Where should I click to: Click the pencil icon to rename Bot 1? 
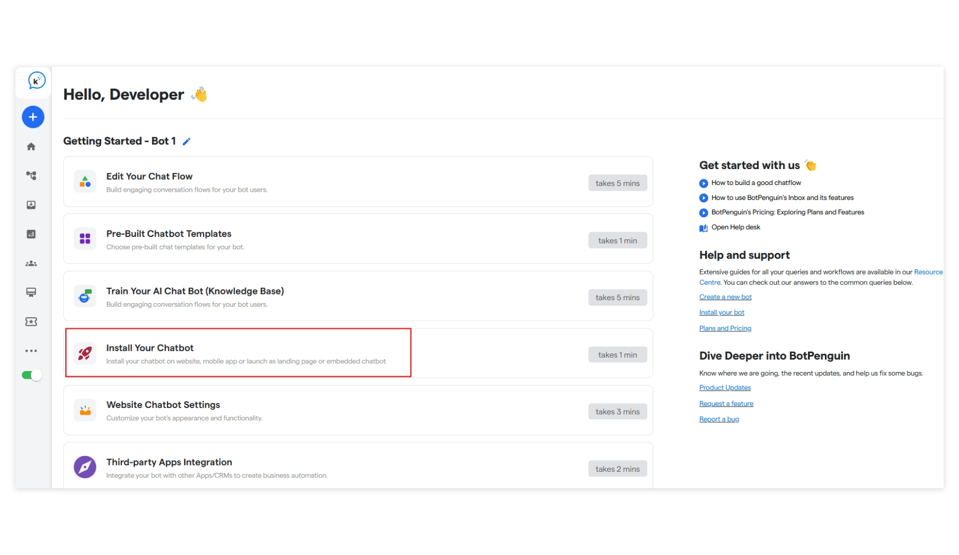[187, 141]
